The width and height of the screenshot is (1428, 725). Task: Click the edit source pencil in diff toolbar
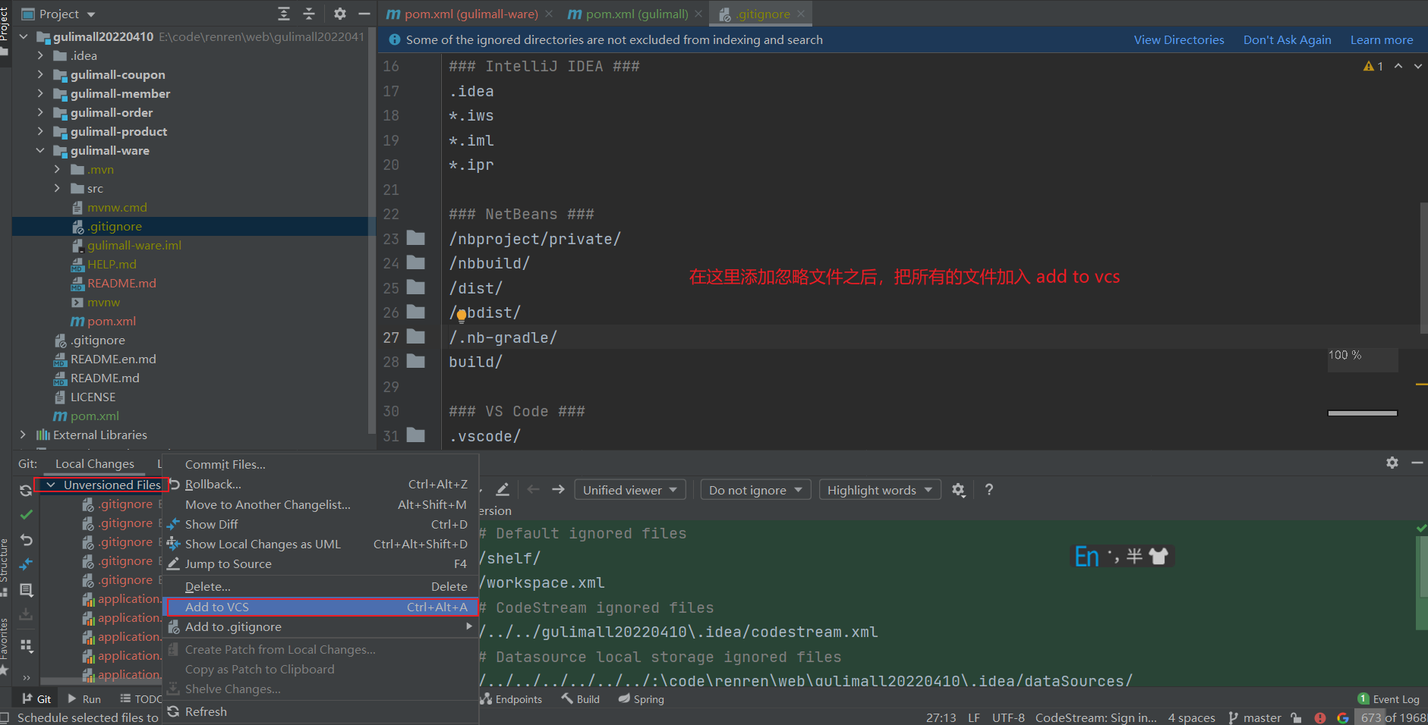(x=503, y=490)
